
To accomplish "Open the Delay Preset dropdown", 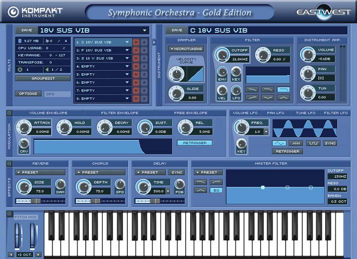I will click(x=151, y=172).
